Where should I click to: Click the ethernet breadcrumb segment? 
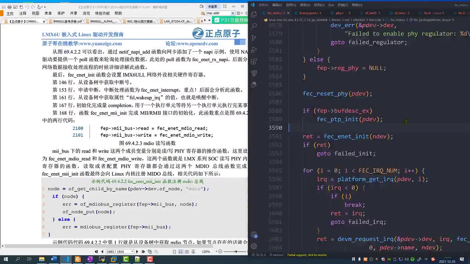click(x=359, y=20)
